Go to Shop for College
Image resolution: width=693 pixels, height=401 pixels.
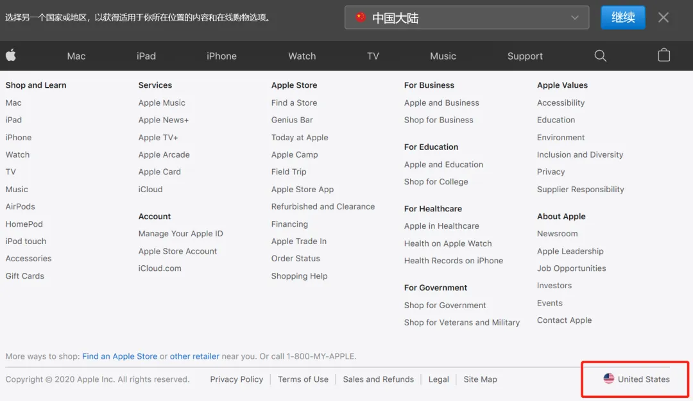click(x=436, y=182)
